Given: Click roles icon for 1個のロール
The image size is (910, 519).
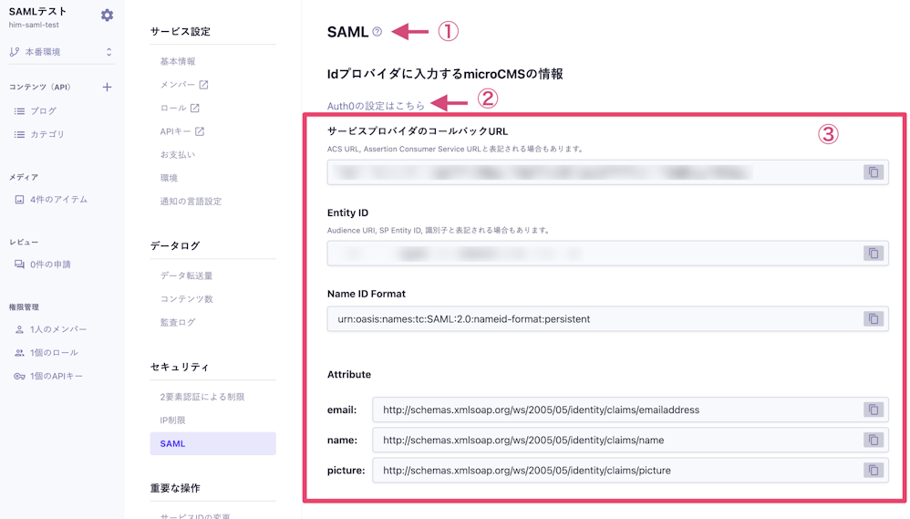Looking at the screenshot, I should pyautogui.click(x=19, y=352).
